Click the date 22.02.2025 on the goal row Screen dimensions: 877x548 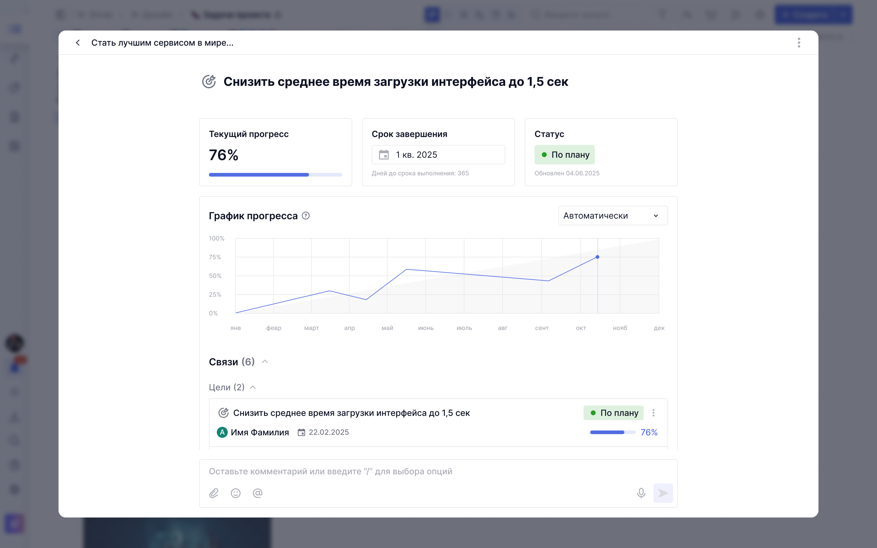click(x=329, y=432)
